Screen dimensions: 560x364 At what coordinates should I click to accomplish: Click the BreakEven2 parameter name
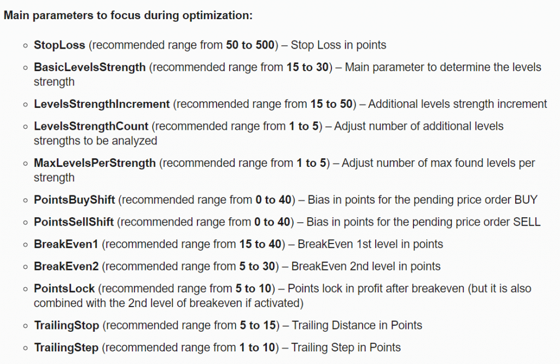point(67,266)
